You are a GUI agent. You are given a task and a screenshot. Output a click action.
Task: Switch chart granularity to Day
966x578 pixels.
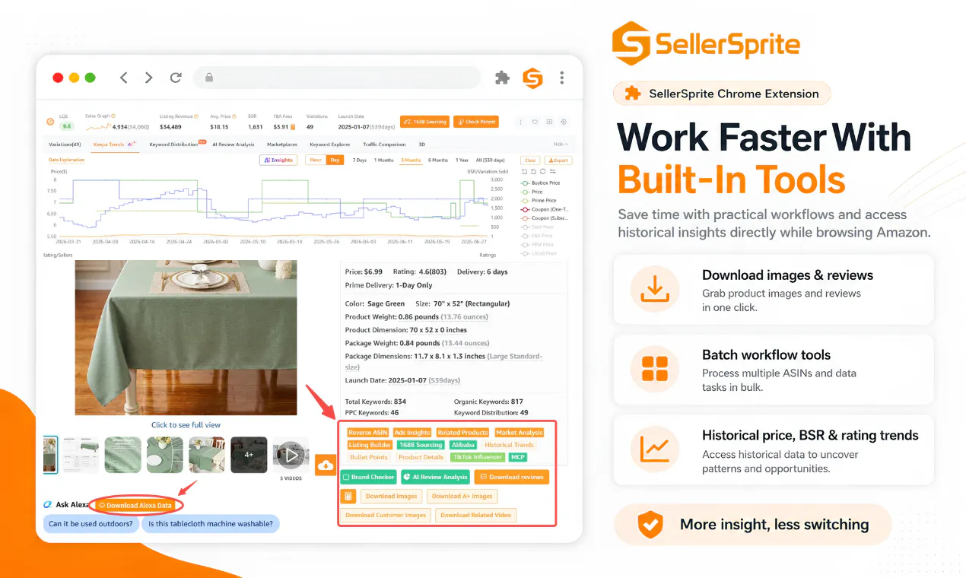(335, 160)
